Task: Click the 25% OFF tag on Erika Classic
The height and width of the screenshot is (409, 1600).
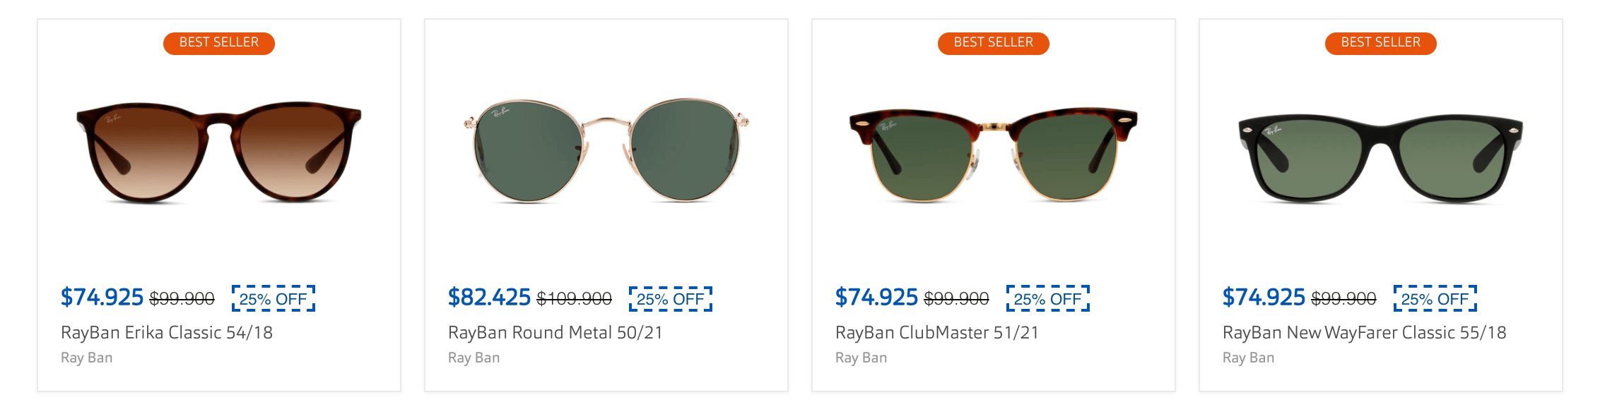Action: [273, 299]
